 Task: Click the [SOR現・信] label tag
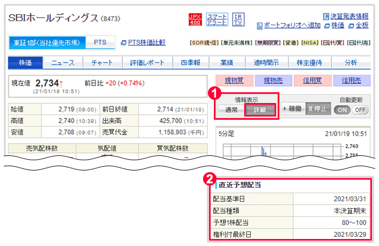(x=204, y=43)
